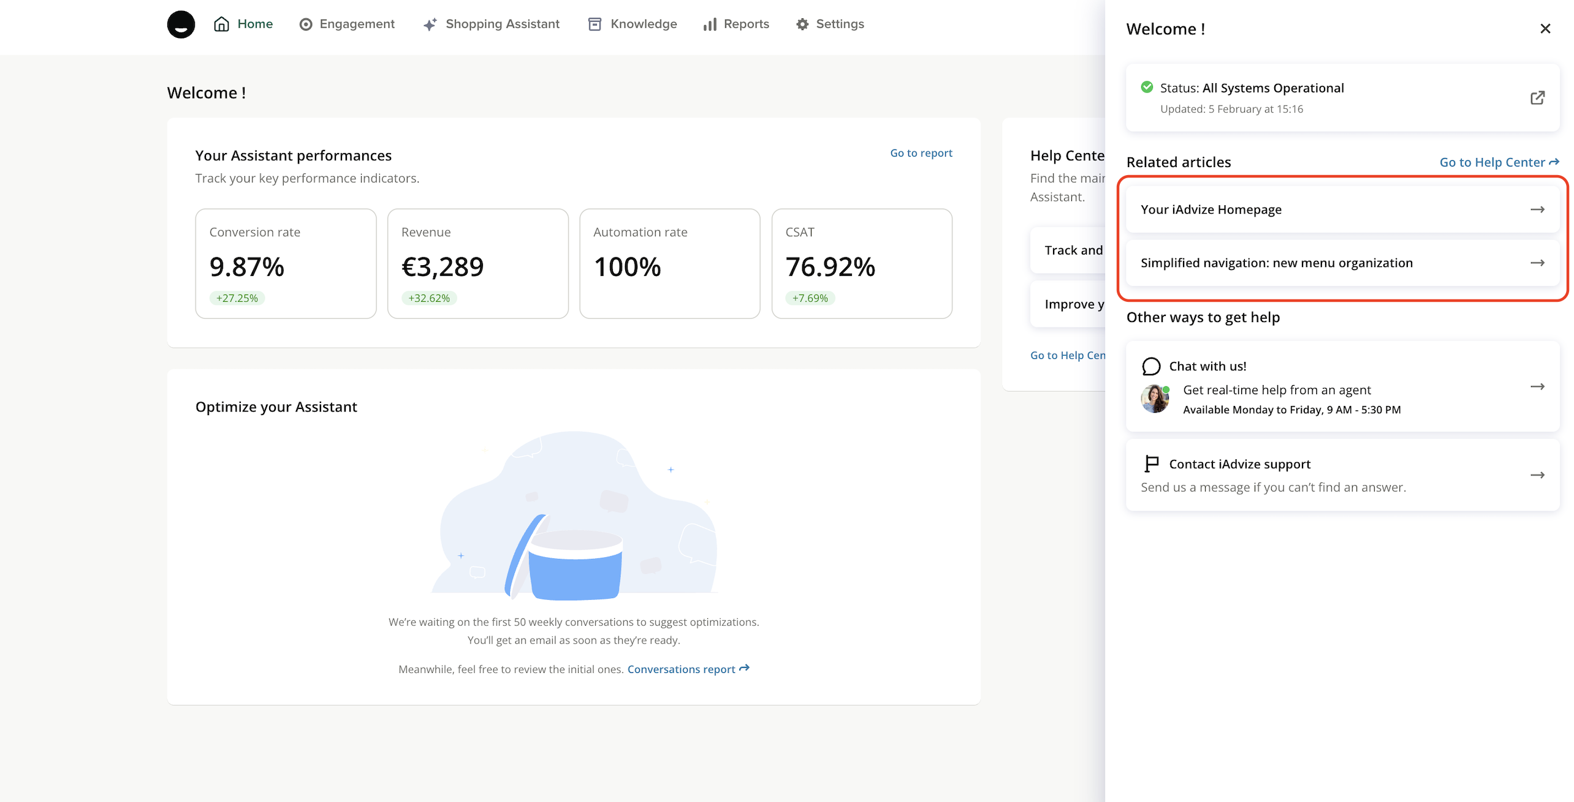Click arrow on Your iAdvize Homepage article
1574x802 pixels.
click(x=1537, y=209)
